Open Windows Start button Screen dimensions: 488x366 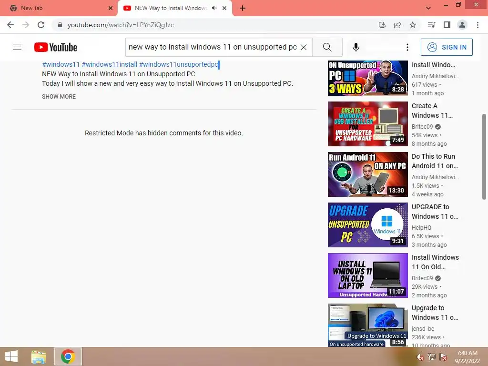(x=11, y=356)
